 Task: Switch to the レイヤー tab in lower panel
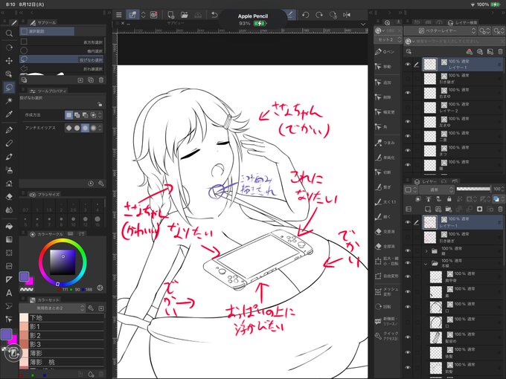[426, 181]
